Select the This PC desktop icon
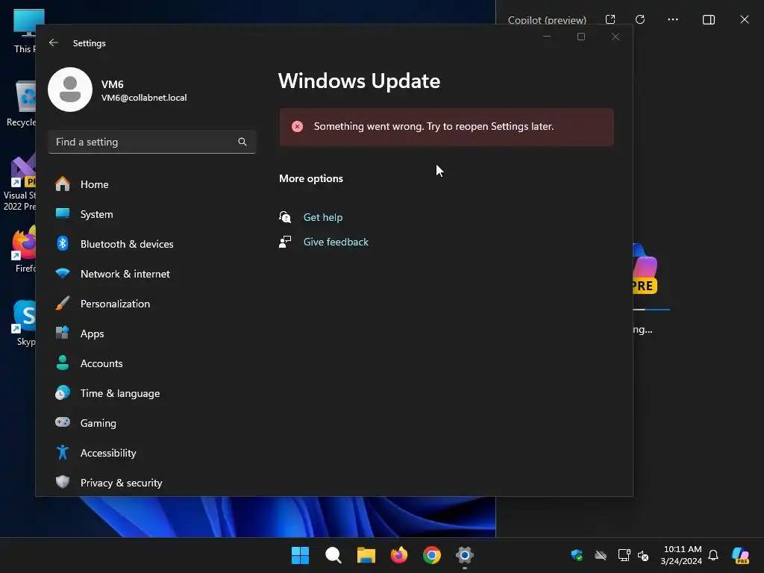This screenshot has width=764, height=573. point(25,31)
